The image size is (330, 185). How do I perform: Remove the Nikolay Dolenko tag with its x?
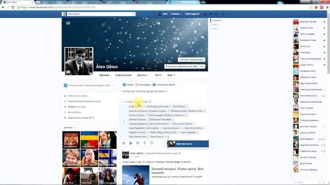point(146,115)
